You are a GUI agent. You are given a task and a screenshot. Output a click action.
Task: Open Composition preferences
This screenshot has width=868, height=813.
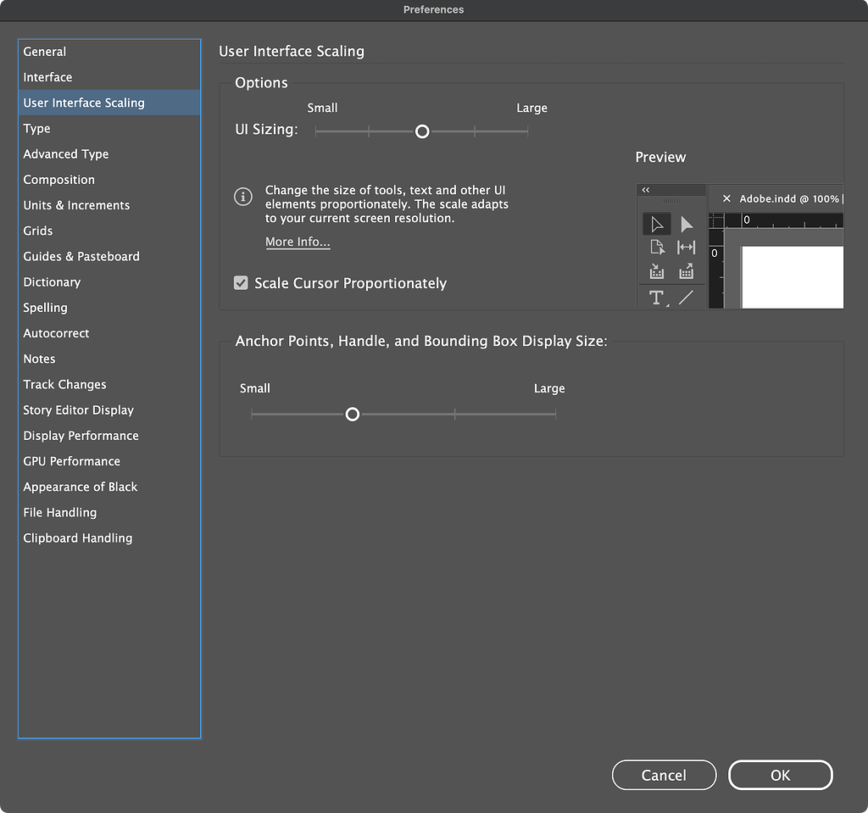click(x=109, y=180)
